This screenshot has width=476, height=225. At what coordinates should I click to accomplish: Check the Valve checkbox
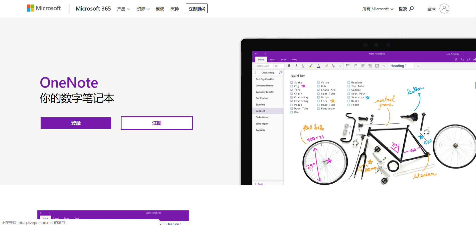click(x=318, y=83)
